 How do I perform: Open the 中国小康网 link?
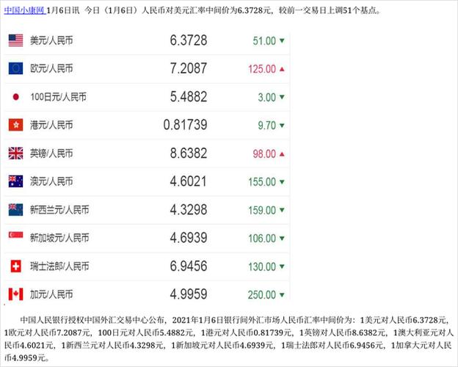pyautogui.click(x=22, y=12)
